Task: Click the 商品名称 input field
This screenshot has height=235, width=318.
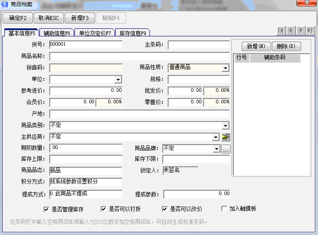Action: click(139, 57)
